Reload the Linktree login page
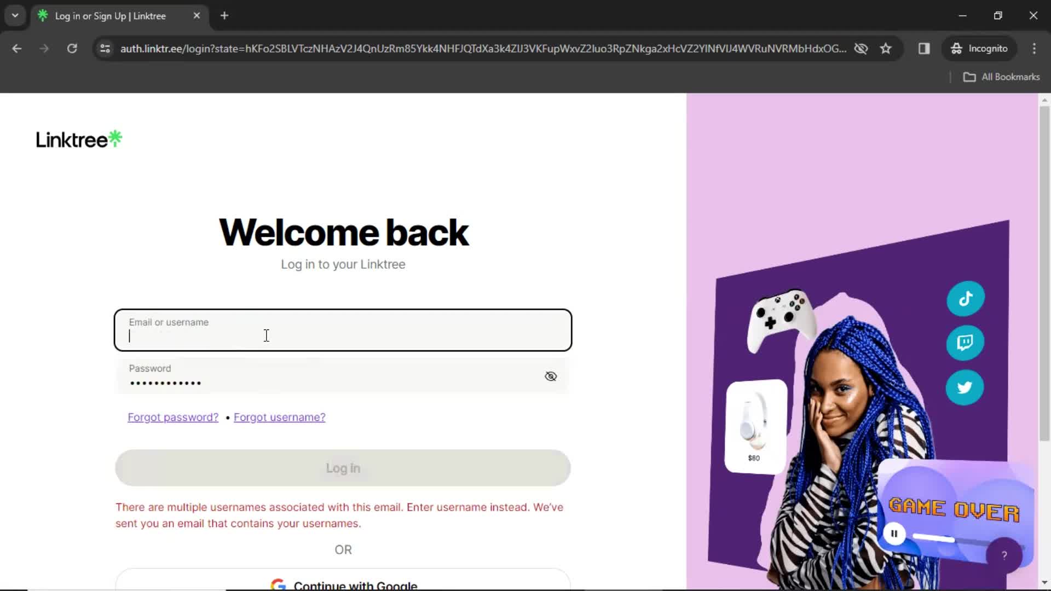Viewport: 1051px width, 591px height. pos(72,49)
